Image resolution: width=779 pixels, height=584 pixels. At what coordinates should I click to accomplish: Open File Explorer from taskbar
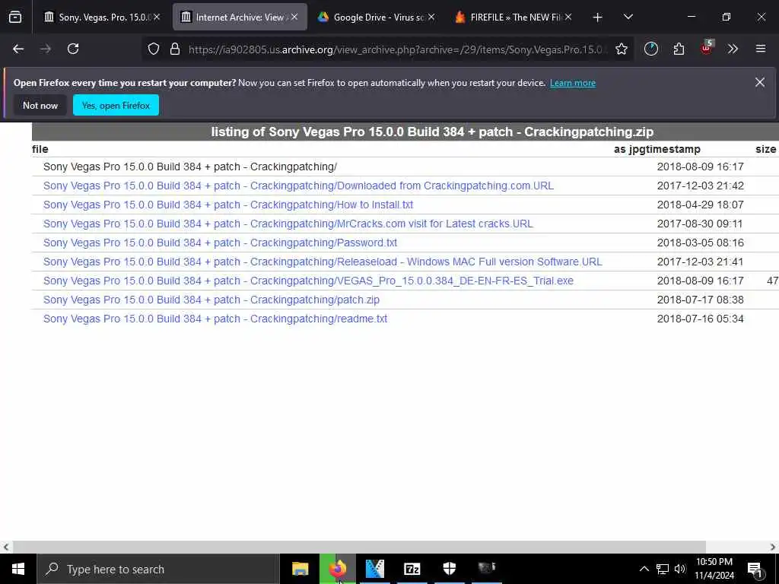300,569
